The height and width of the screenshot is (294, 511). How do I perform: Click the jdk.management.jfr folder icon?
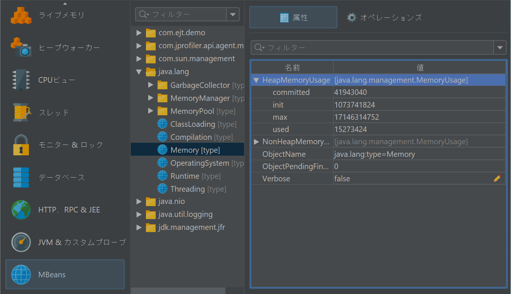[x=151, y=227]
